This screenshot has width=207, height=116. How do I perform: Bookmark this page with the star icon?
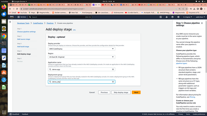coord(186,9)
